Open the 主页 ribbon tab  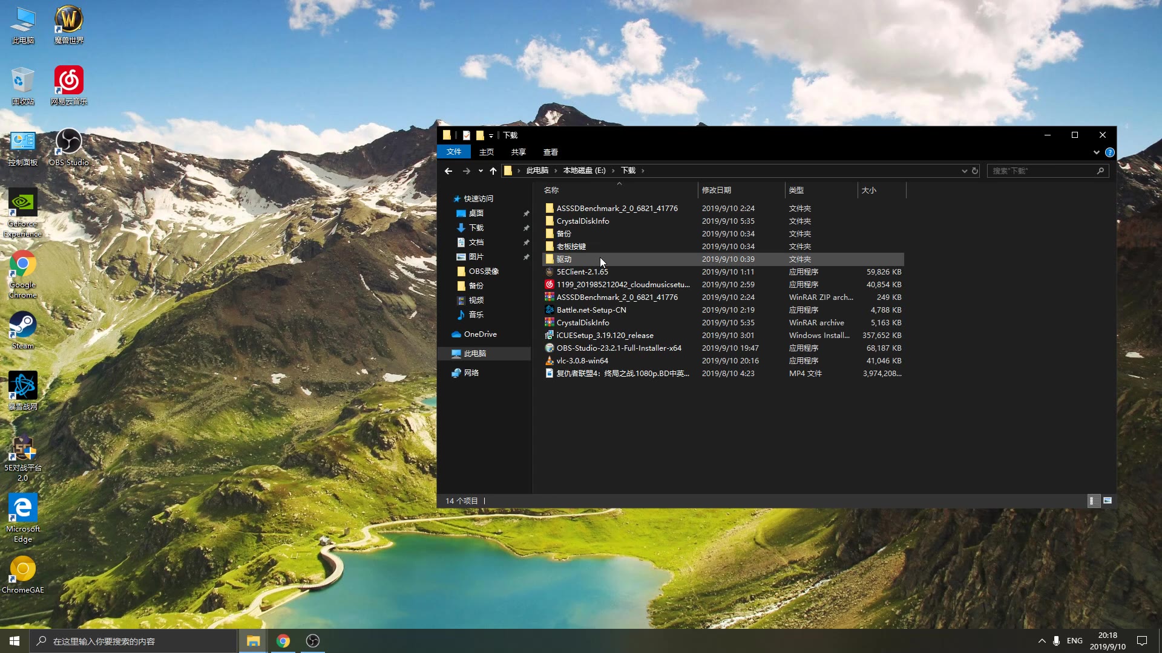point(486,152)
